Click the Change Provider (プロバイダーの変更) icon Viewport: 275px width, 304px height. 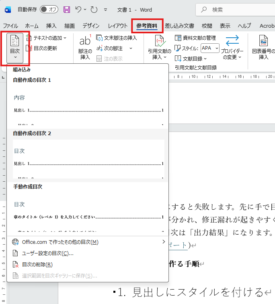232,41
